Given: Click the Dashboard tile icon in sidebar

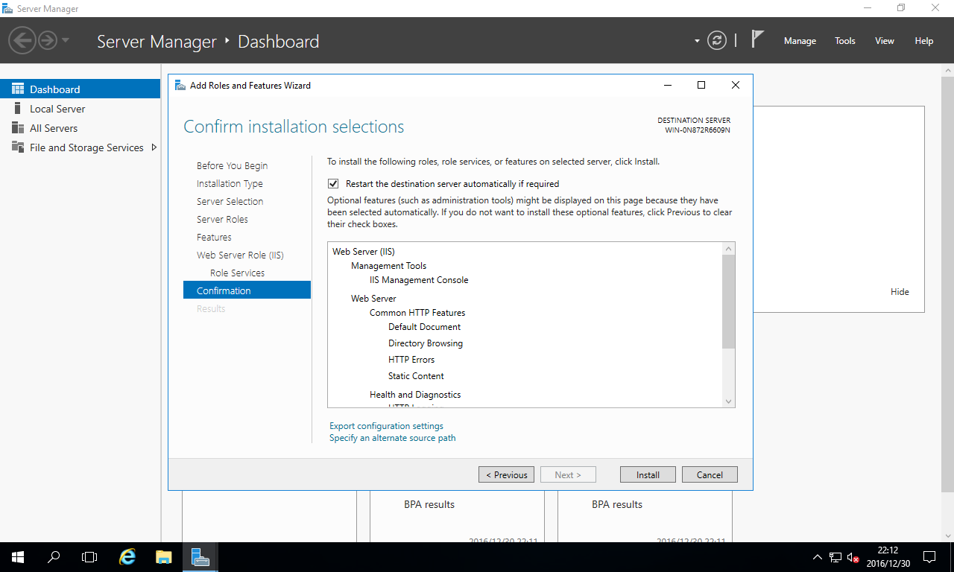Looking at the screenshot, I should click(17, 89).
